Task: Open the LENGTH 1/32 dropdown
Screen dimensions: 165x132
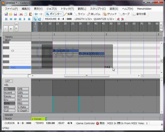Action: click(83, 19)
